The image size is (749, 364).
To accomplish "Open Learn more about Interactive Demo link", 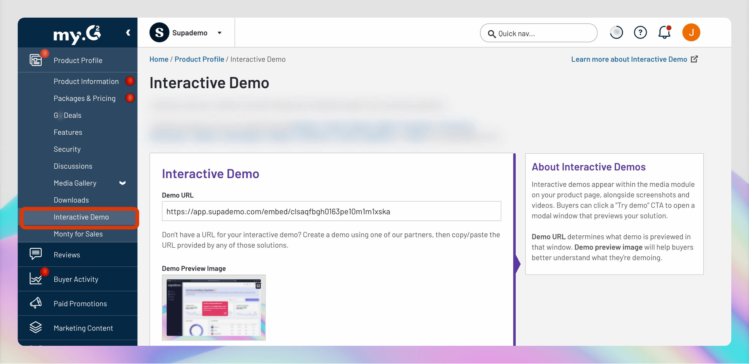I will click(629, 59).
